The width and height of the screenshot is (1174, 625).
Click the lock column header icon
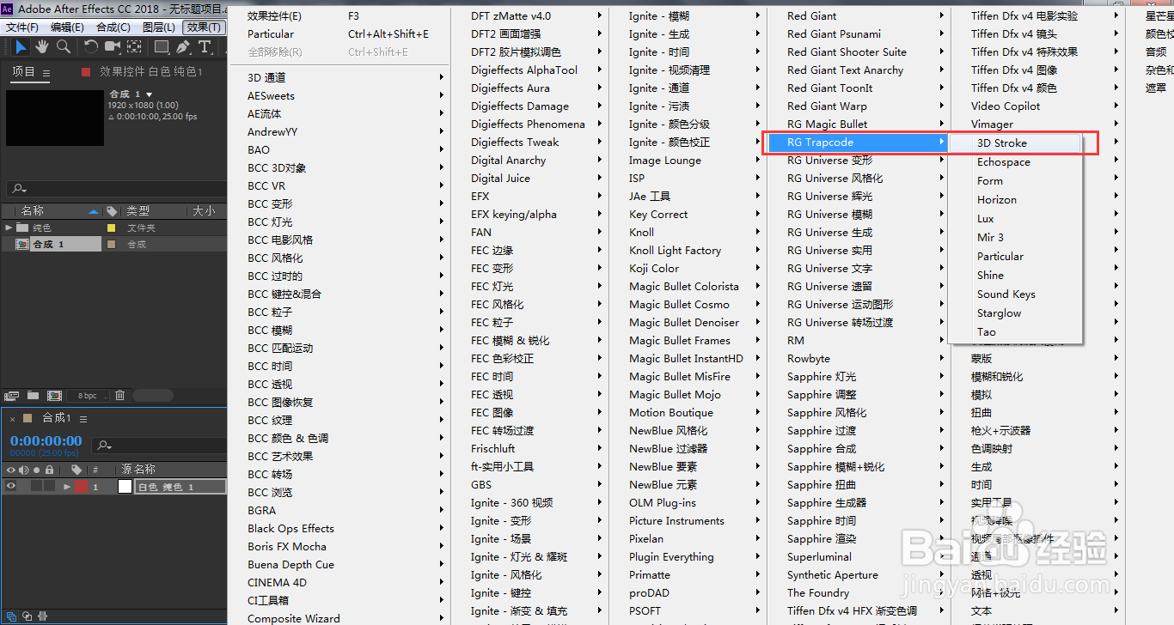tap(50, 470)
